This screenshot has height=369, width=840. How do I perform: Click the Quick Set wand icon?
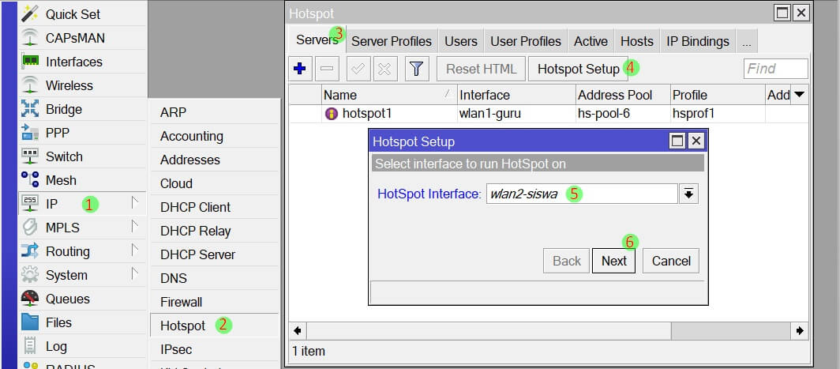point(30,14)
